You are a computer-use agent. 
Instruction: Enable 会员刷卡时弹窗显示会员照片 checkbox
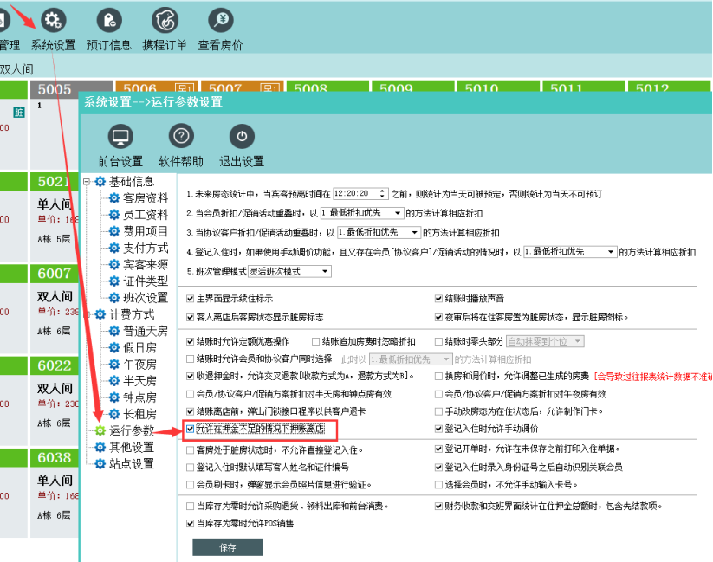pos(191,485)
